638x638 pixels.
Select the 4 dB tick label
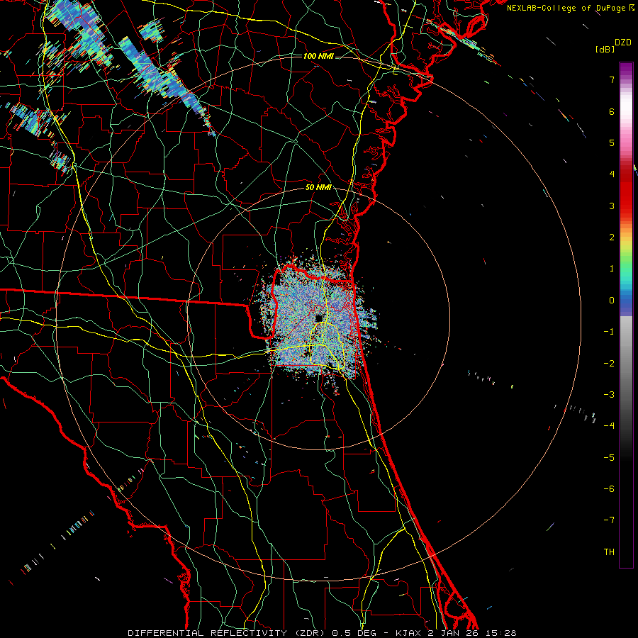[612, 174]
